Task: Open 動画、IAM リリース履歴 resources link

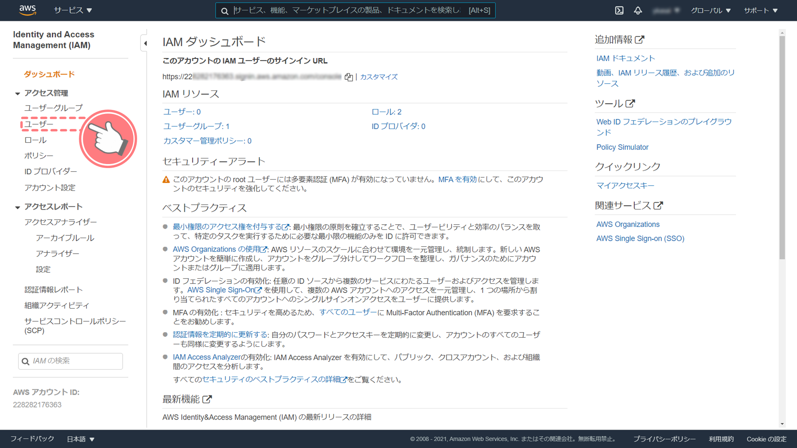Action: pyautogui.click(x=665, y=78)
